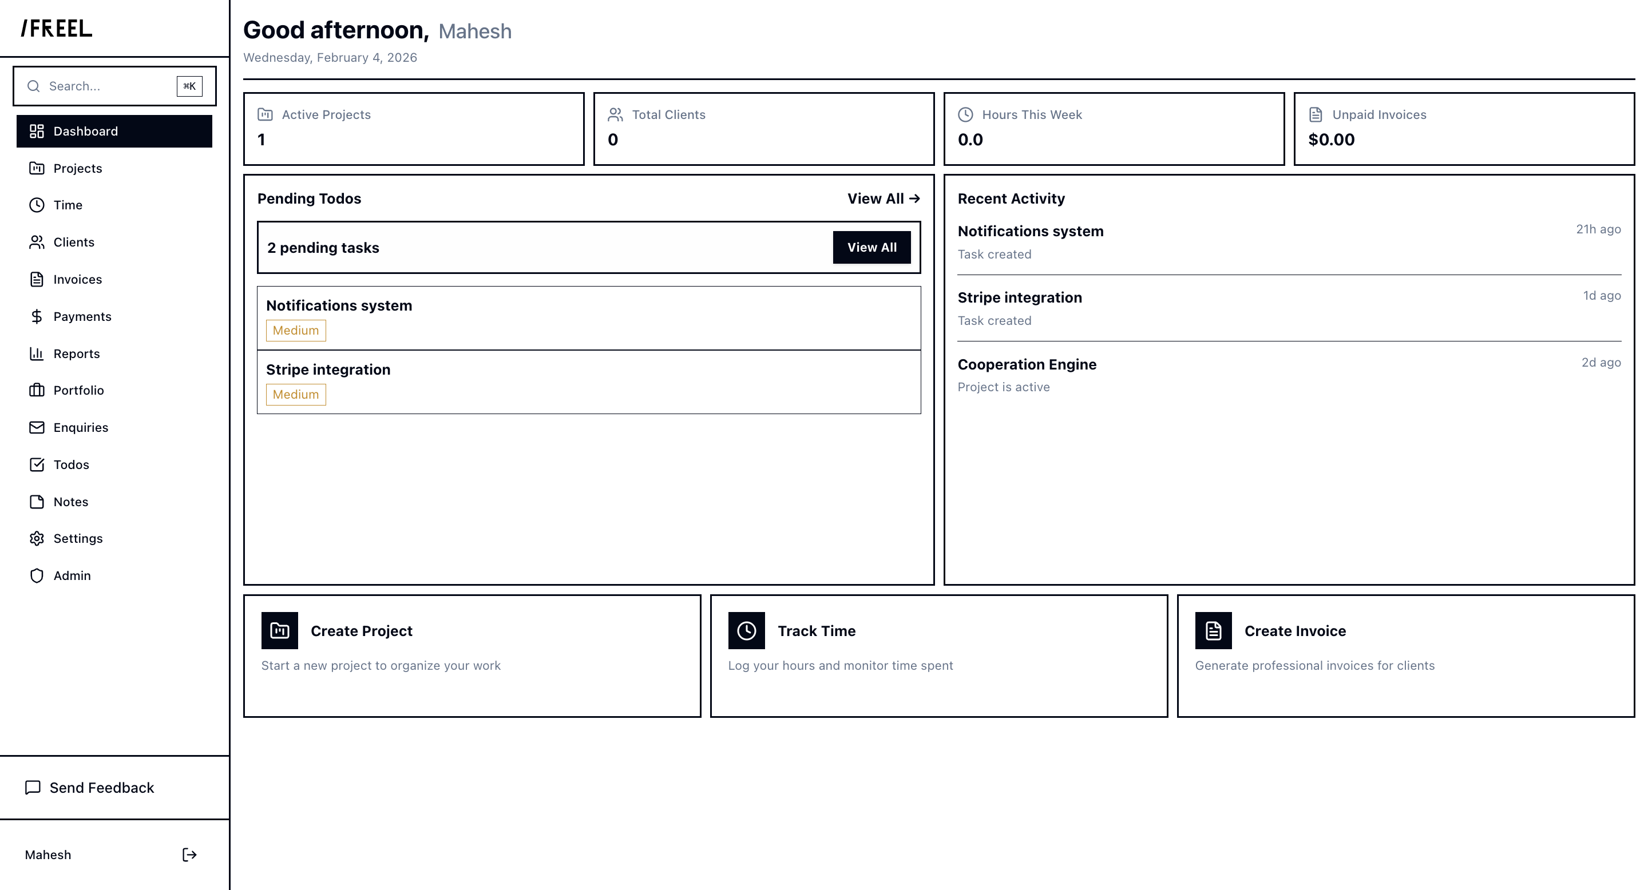Click the Reports bar chart icon
Image resolution: width=1648 pixels, height=890 pixels.
37,353
